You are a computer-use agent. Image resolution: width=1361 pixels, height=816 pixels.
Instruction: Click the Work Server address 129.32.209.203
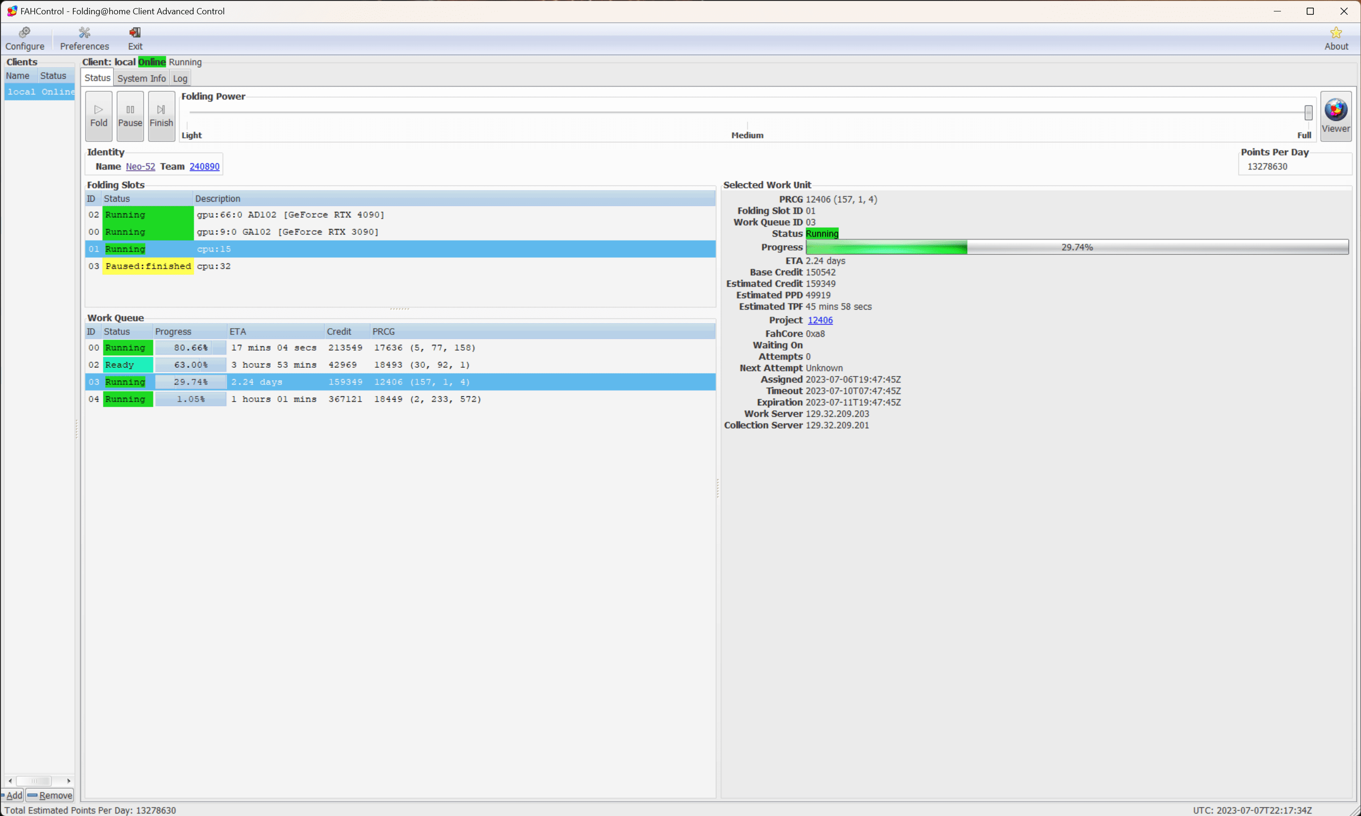pyautogui.click(x=837, y=413)
